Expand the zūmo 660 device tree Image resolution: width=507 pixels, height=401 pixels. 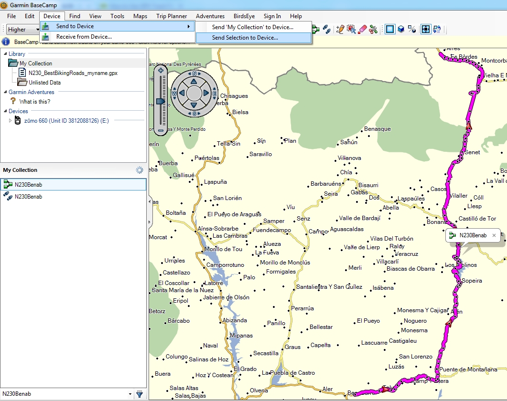coord(11,121)
